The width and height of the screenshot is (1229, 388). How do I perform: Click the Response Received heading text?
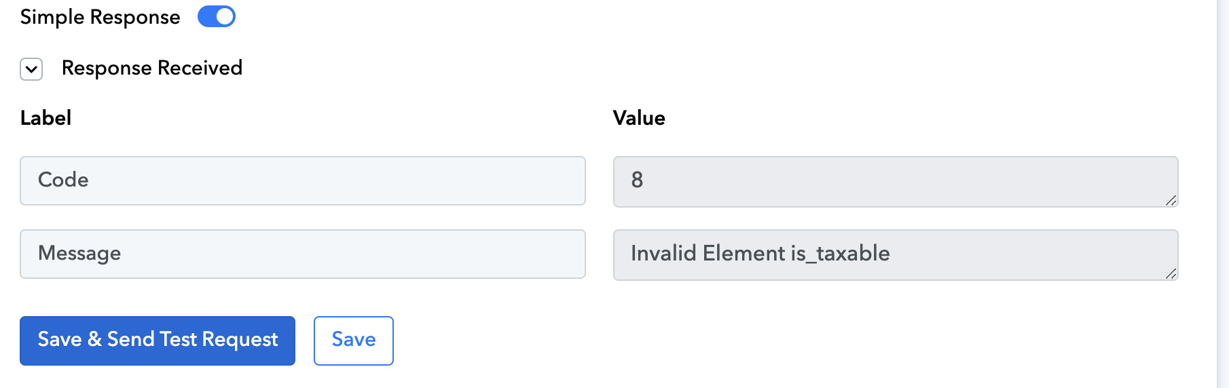pyautogui.click(x=152, y=68)
